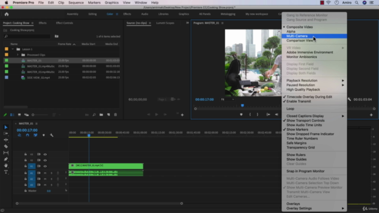Open the Paused Resolution submenu

[314, 85]
